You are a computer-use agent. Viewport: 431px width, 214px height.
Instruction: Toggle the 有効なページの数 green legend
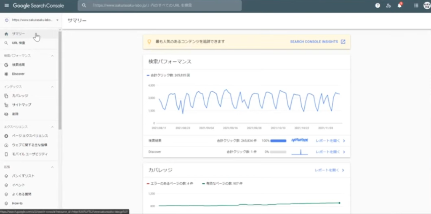tap(222, 184)
